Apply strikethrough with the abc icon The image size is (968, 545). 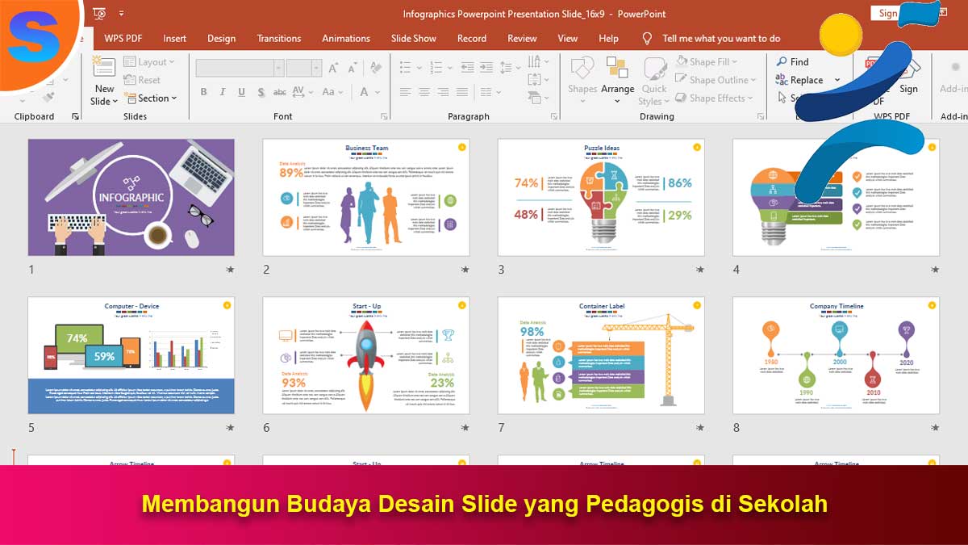(x=280, y=92)
